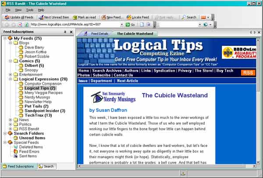Go to Next Unread Item
This screenshot has height=178, width=263.
point(53,17)
